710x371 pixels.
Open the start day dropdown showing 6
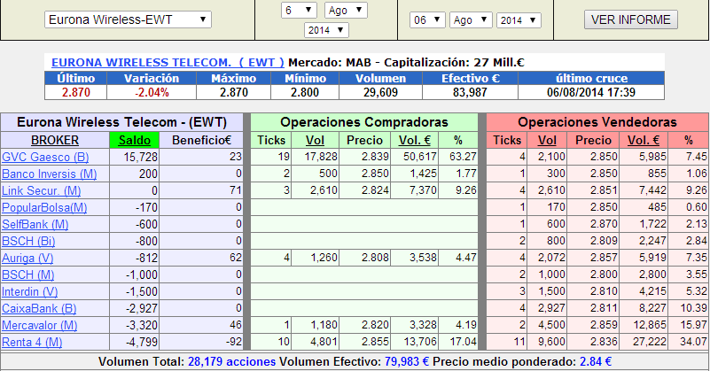coord(298,10)
